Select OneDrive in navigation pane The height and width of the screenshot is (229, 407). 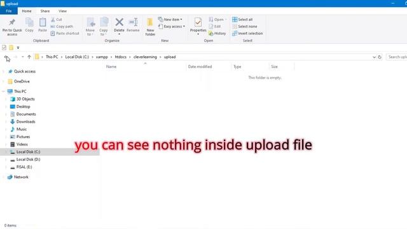(22, 81)
